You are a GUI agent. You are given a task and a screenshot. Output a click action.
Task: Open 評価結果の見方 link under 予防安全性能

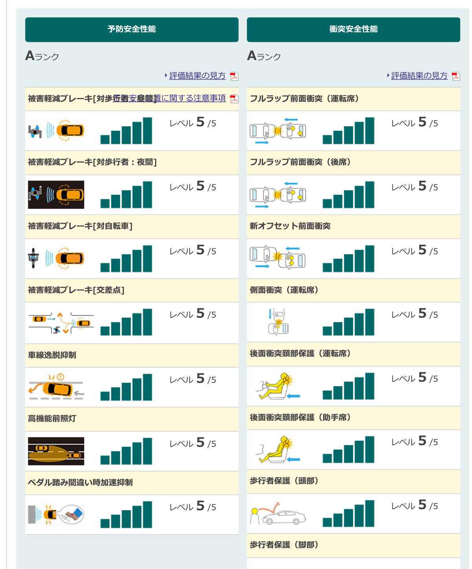tap(197, 76)
